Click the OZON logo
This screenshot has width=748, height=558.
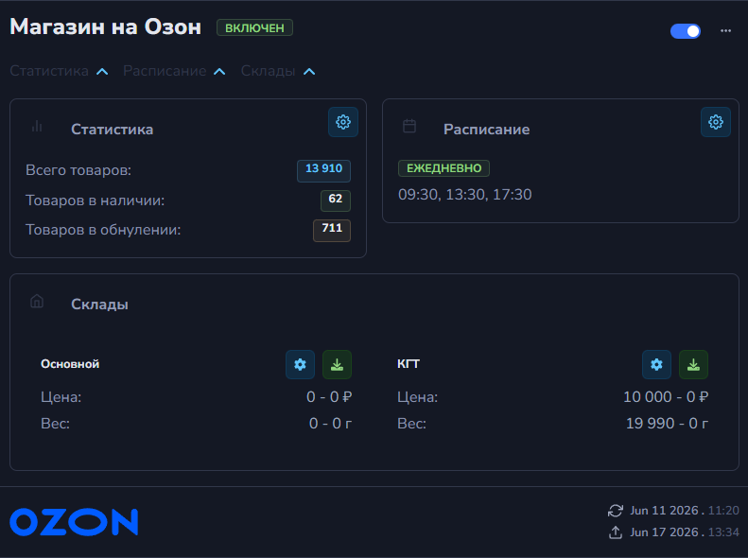pyautogui.click(x=74, y=522)
